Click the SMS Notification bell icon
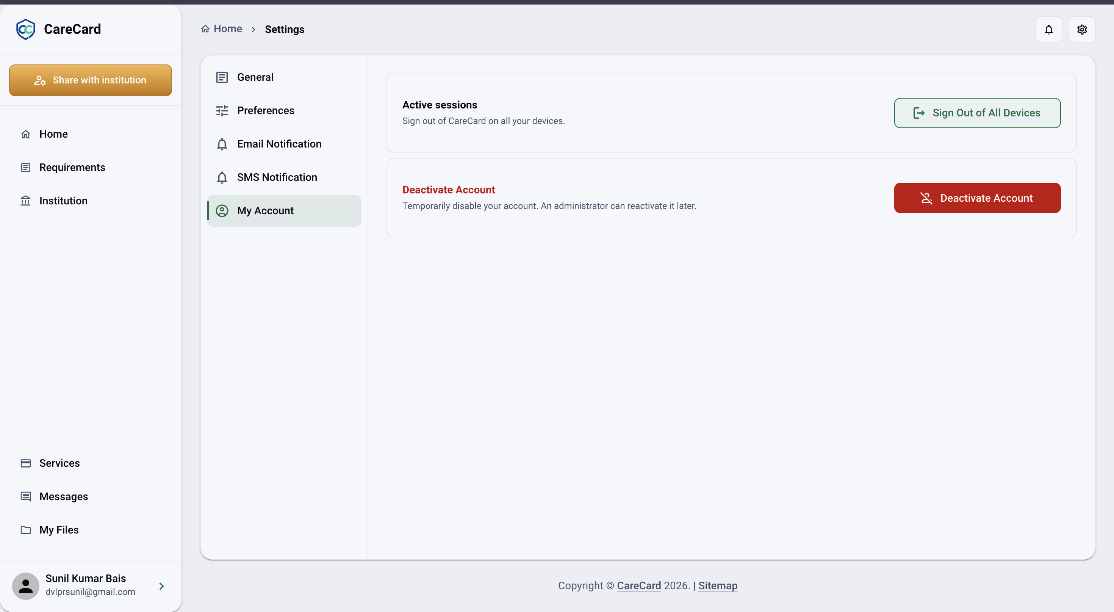 point(222,177)
